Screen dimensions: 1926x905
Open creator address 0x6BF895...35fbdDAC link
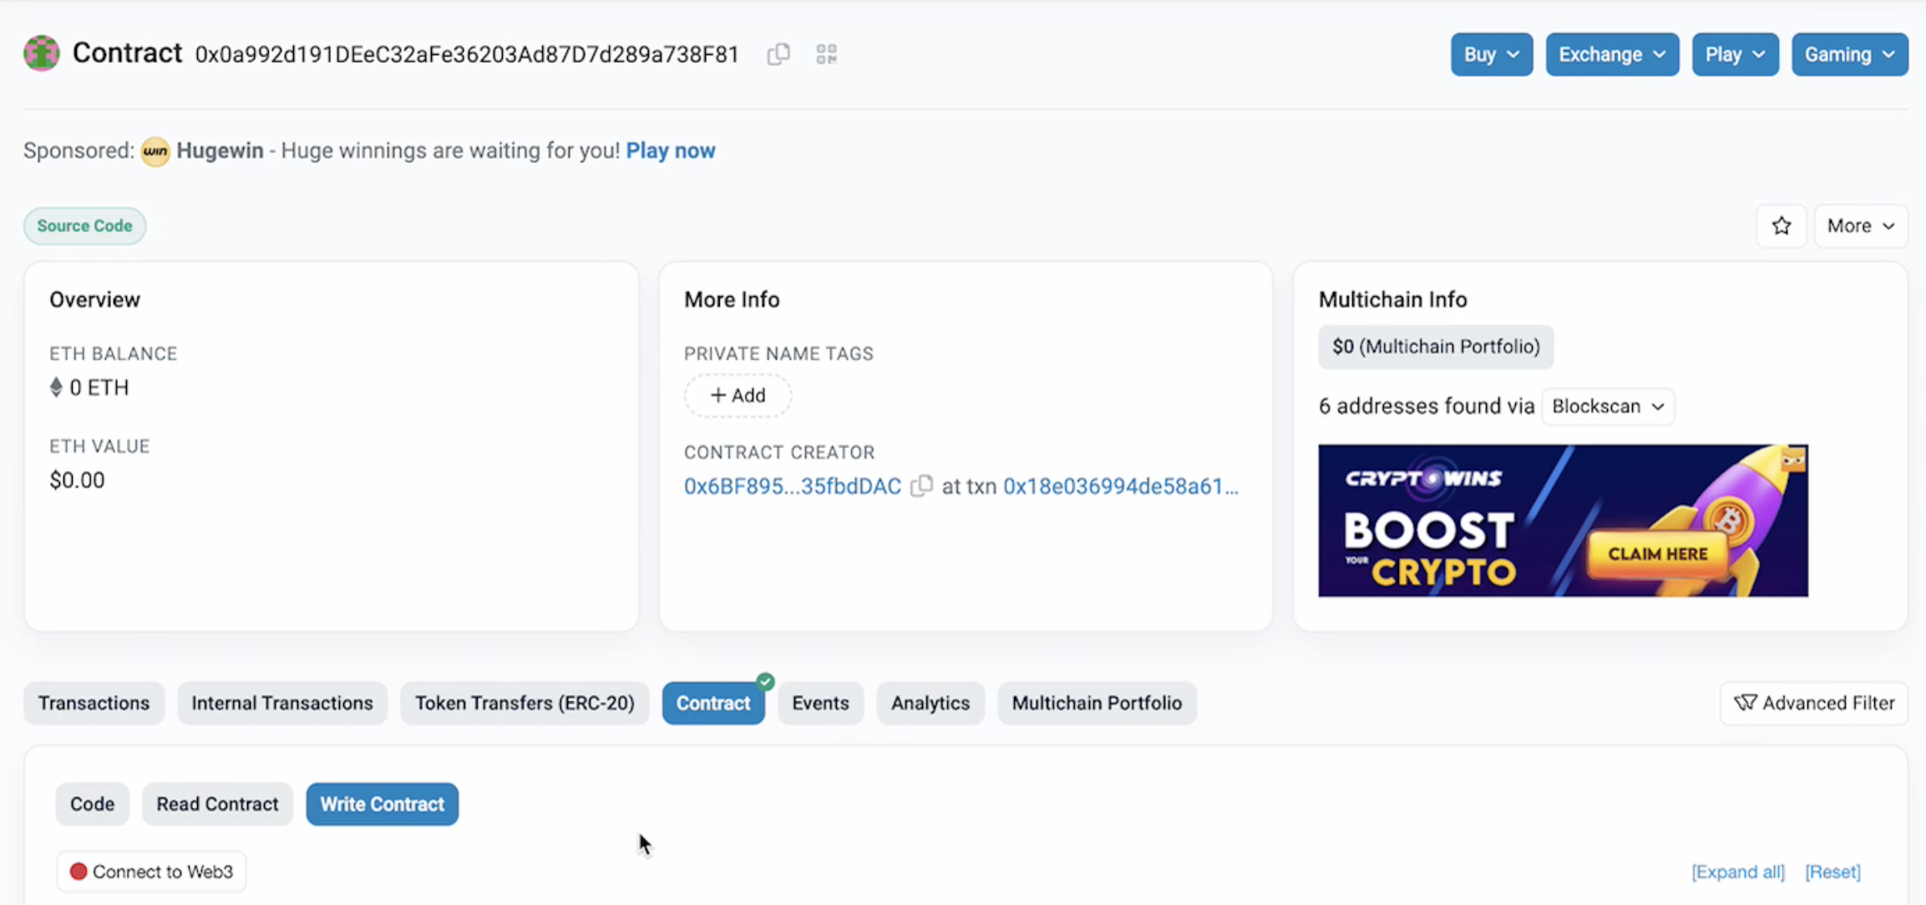tap(792, 486)
